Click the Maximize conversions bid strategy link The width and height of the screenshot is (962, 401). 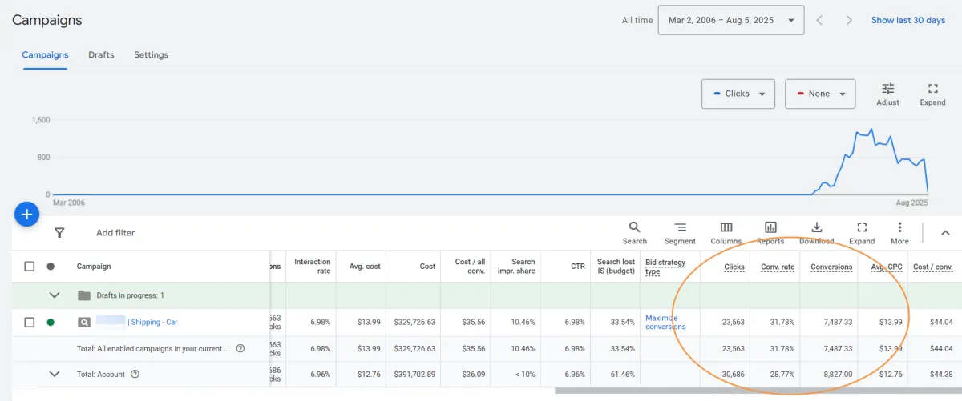(x=665, y=323)
